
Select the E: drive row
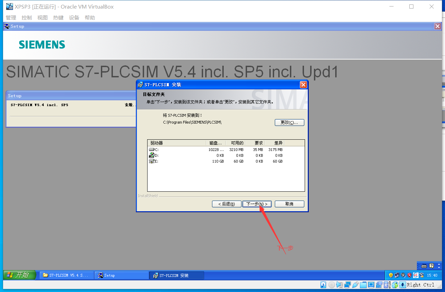(226, 161)
